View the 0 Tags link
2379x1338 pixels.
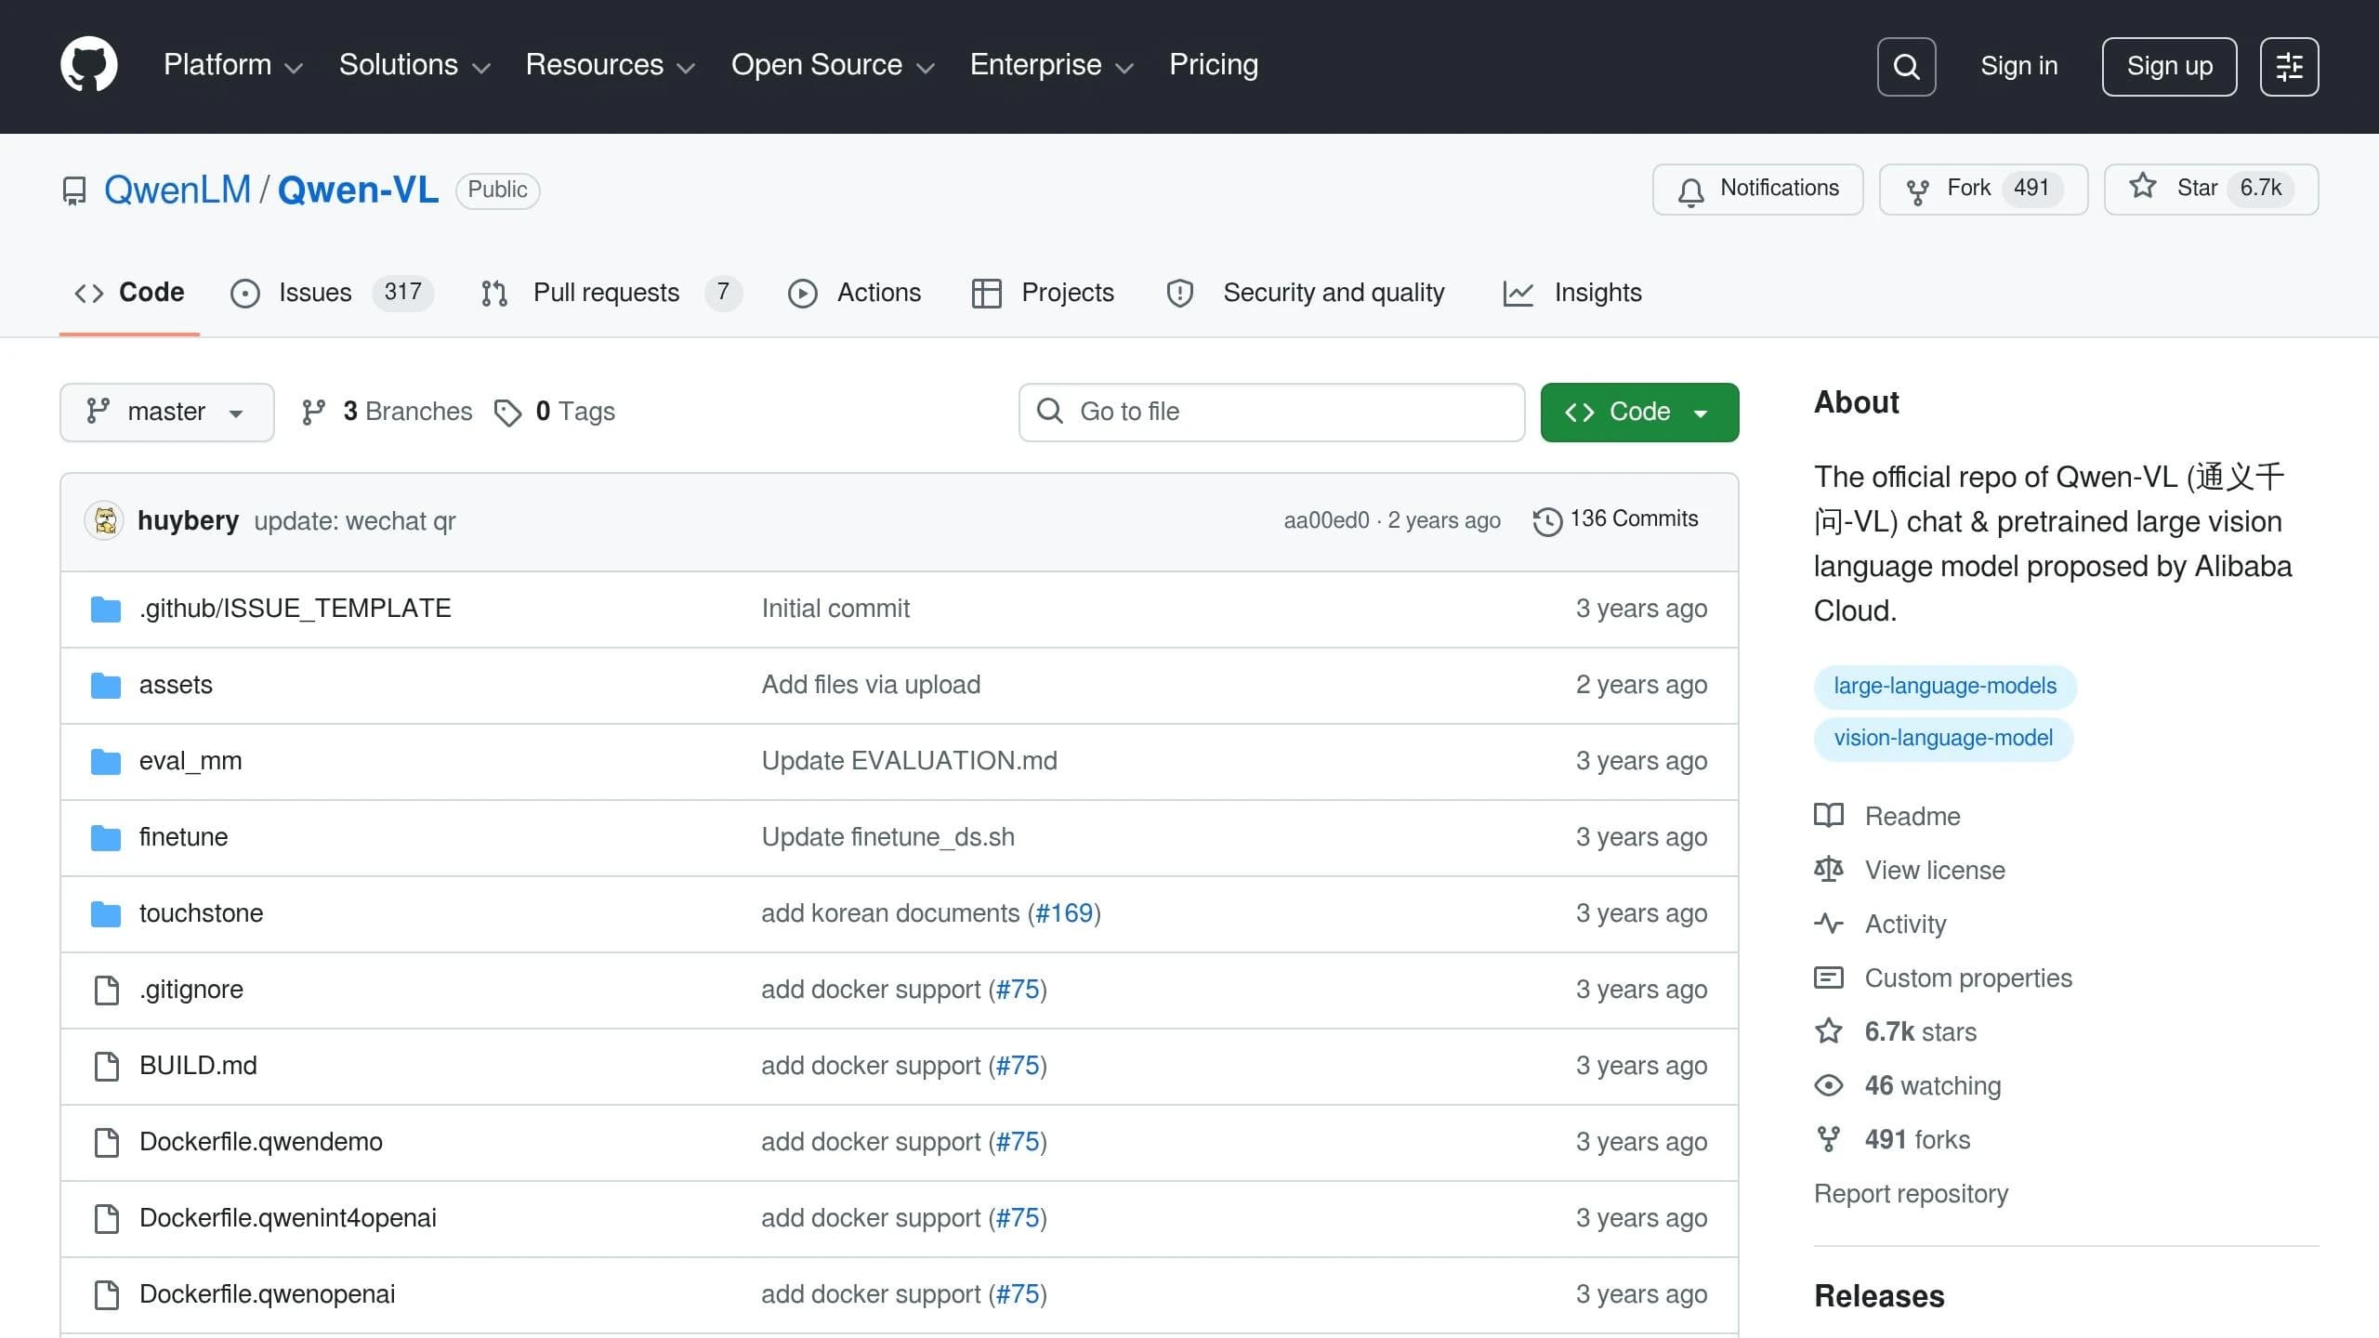[x=555, y=412]
